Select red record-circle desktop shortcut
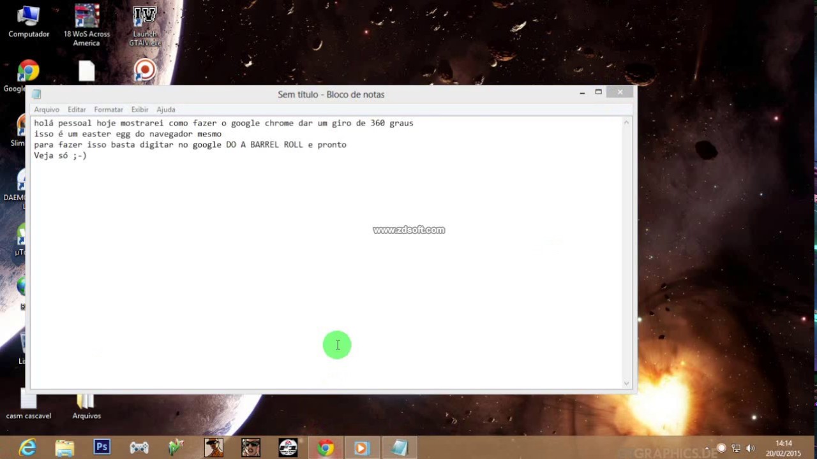The width and height of the screenshot is (817, 459). coord(145,70)
